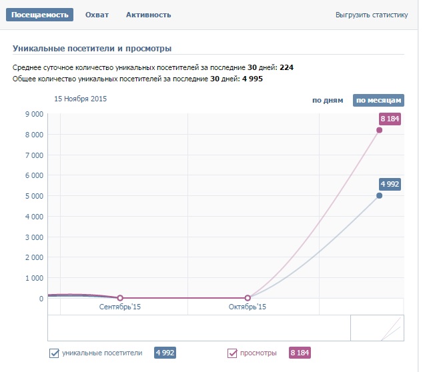Image resolution: width=431 pixels, height=372 pixels.
Task: Click the pink 8 184 badge in legend
Action: 300,353
